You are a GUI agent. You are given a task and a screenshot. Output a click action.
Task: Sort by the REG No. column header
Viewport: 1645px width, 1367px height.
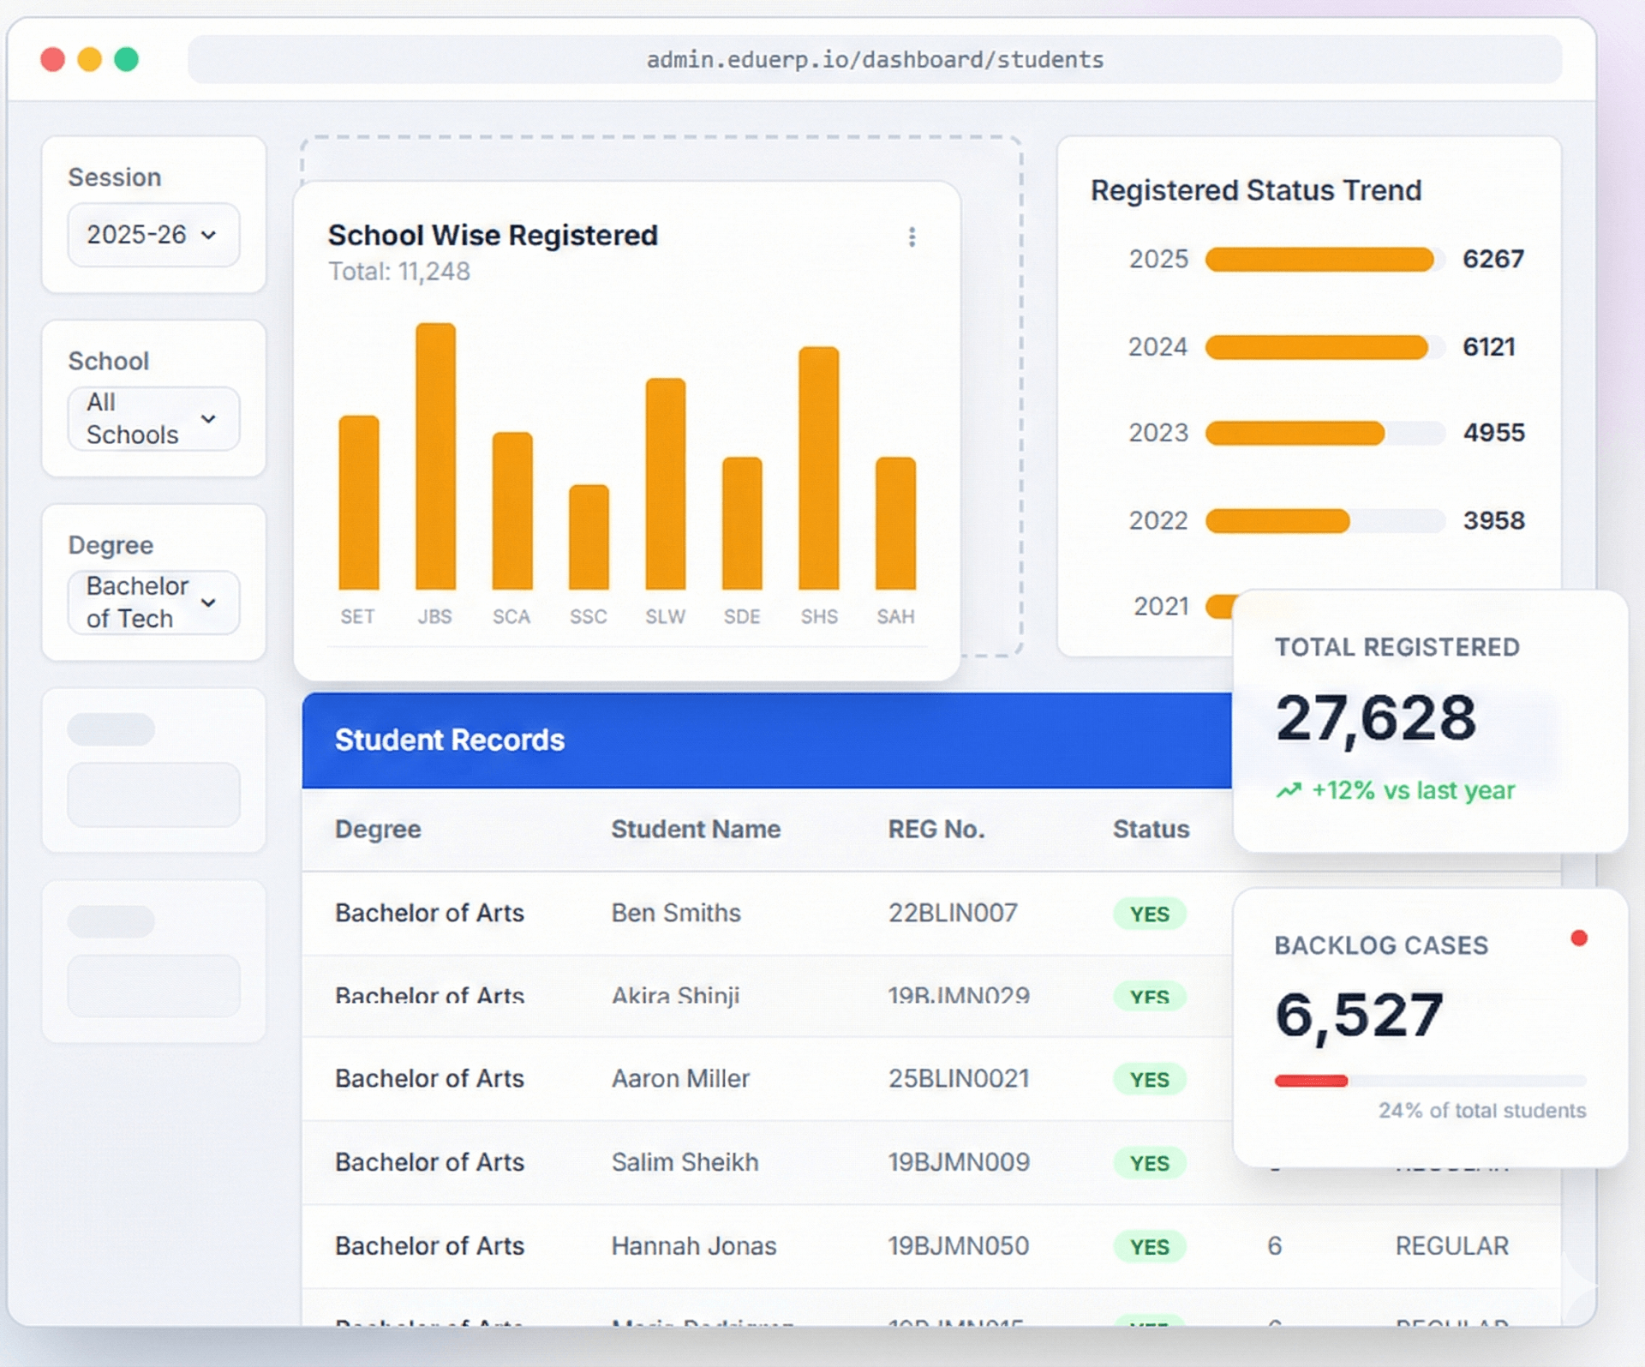pos(936,829)
